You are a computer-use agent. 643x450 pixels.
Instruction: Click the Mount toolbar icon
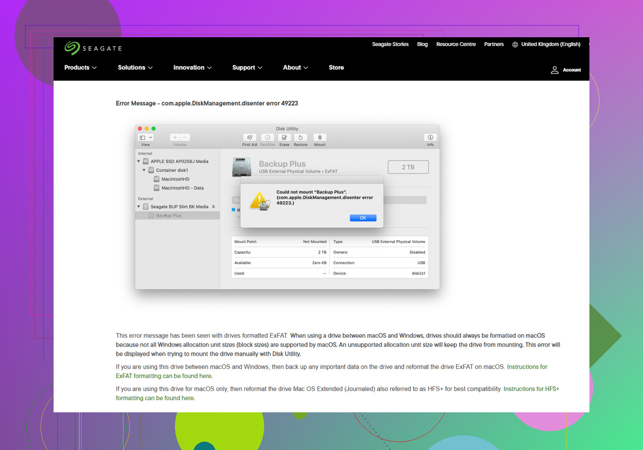click(x=320, y=137)
